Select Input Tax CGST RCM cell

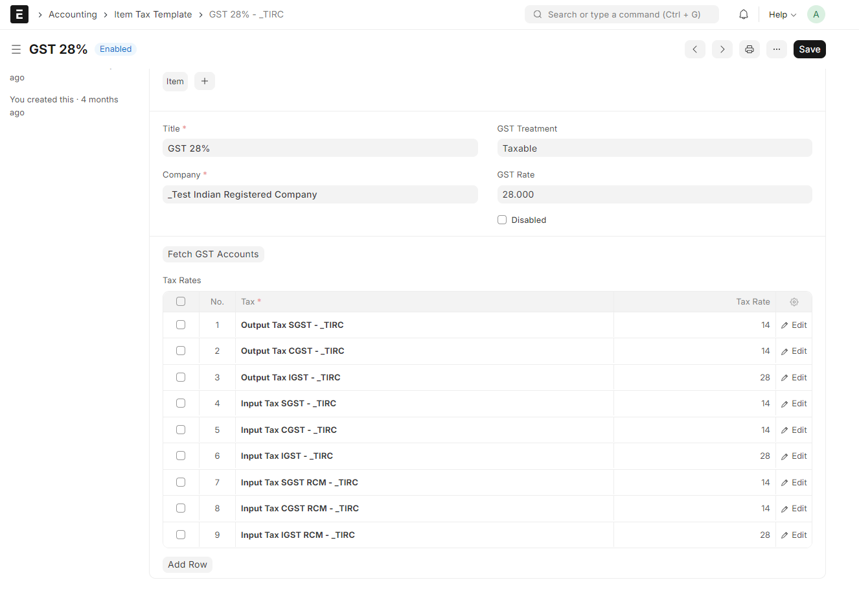pyautogui.click(x=424, y=509)
